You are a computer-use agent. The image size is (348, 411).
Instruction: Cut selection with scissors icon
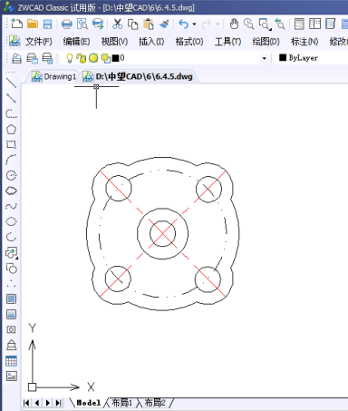pyautogui.click(x=117, y=24)
